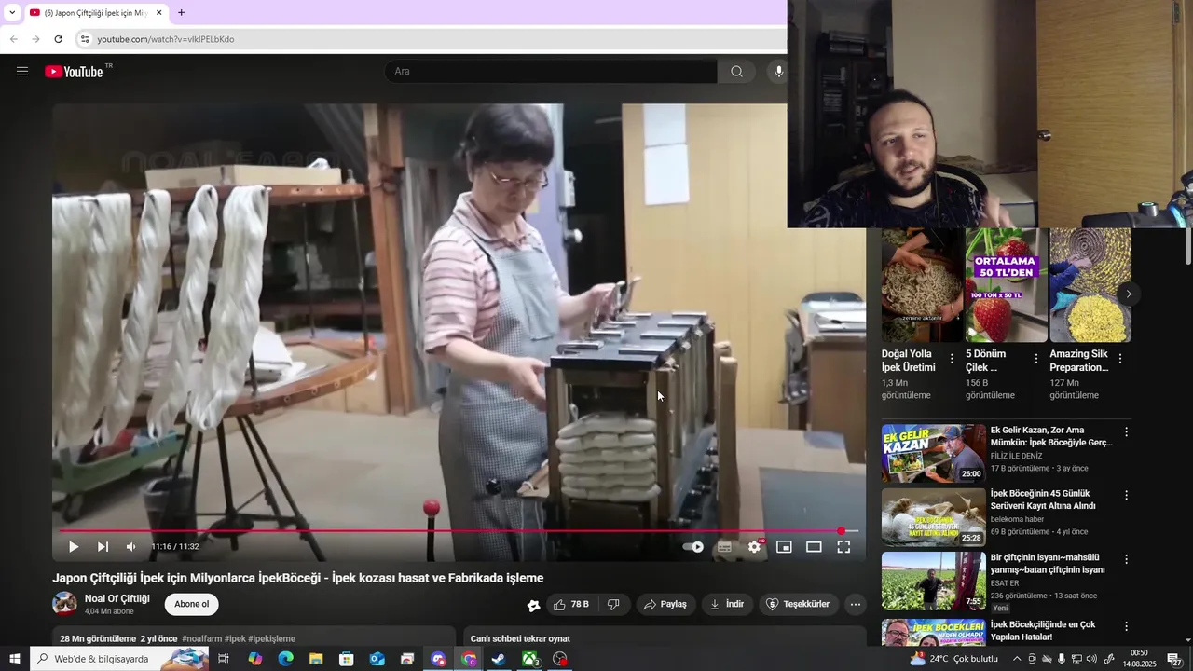Open browser tab search dropdown arrow
This screenshot has height=671, width=1193.
(x=12, y=13)
